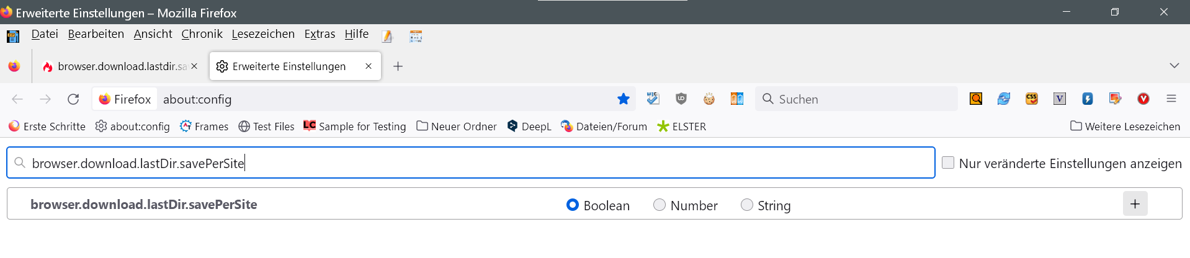Open a new tab
Viewport: 1190px width, 258px height.
(x=398, y=66)
